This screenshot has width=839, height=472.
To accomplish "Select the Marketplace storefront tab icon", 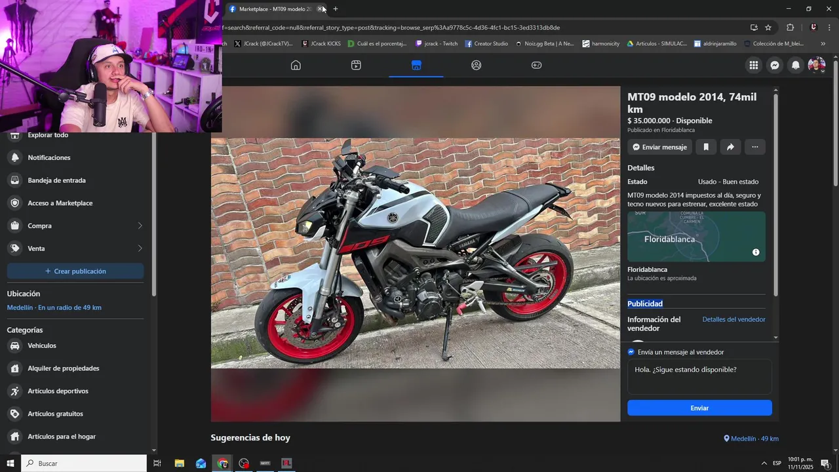I will pyautogui.click(x=416, y=65).
